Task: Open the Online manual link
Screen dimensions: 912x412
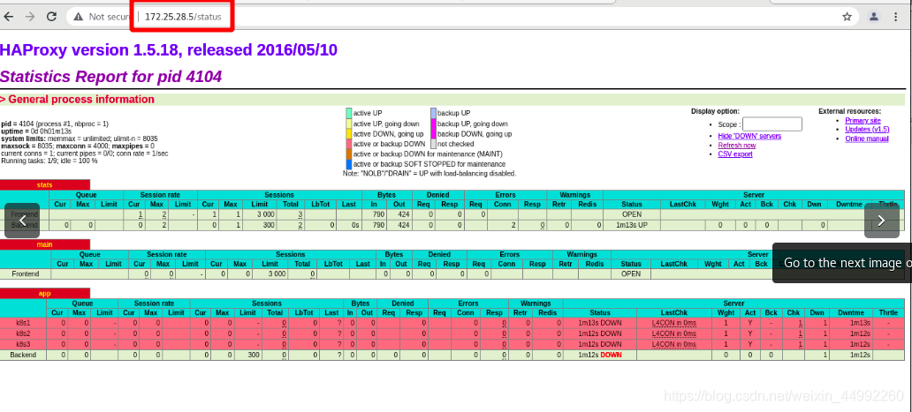Action: pos(867,139)
